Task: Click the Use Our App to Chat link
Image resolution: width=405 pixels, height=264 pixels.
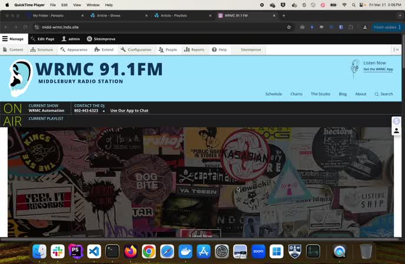Action: coord(129,110)
